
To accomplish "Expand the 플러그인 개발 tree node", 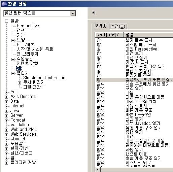I will point(7,163).
